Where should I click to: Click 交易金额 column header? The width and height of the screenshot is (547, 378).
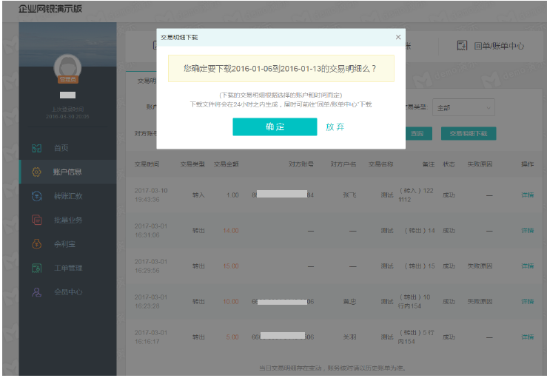[x=226, y=164]
